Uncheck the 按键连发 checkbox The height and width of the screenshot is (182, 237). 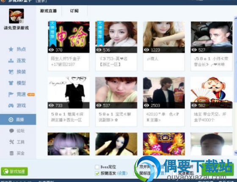coord(97,173)
